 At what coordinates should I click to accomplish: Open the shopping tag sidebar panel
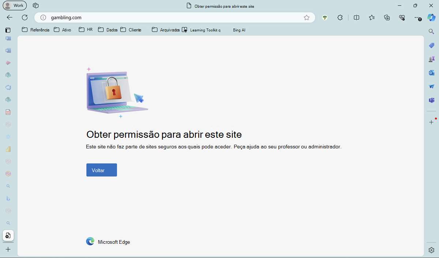coord(431,45)
